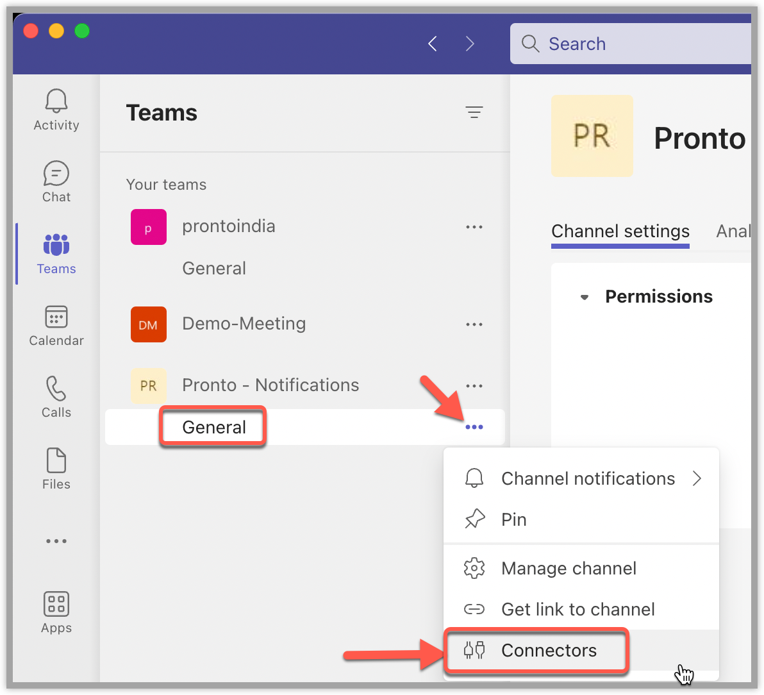
Task: Switch to the Analytics tab
Action: click(x=733, y=231)
